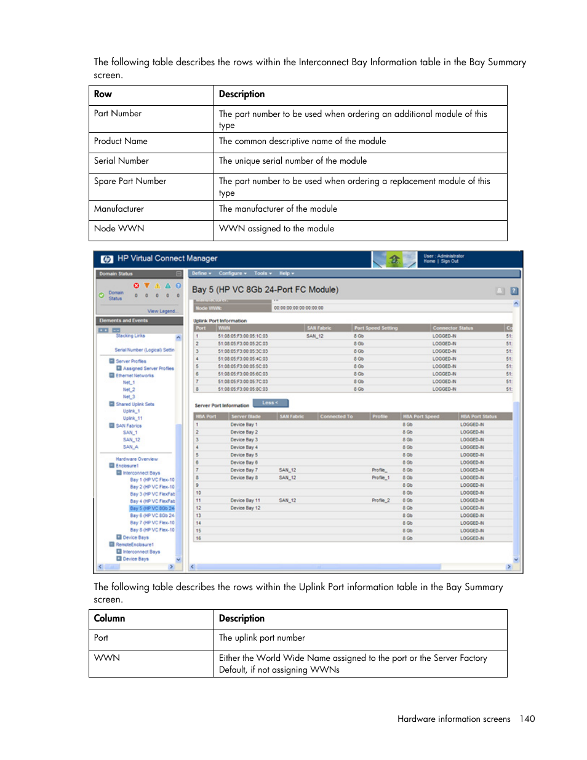Click the HP logo icon

(106, 259)
